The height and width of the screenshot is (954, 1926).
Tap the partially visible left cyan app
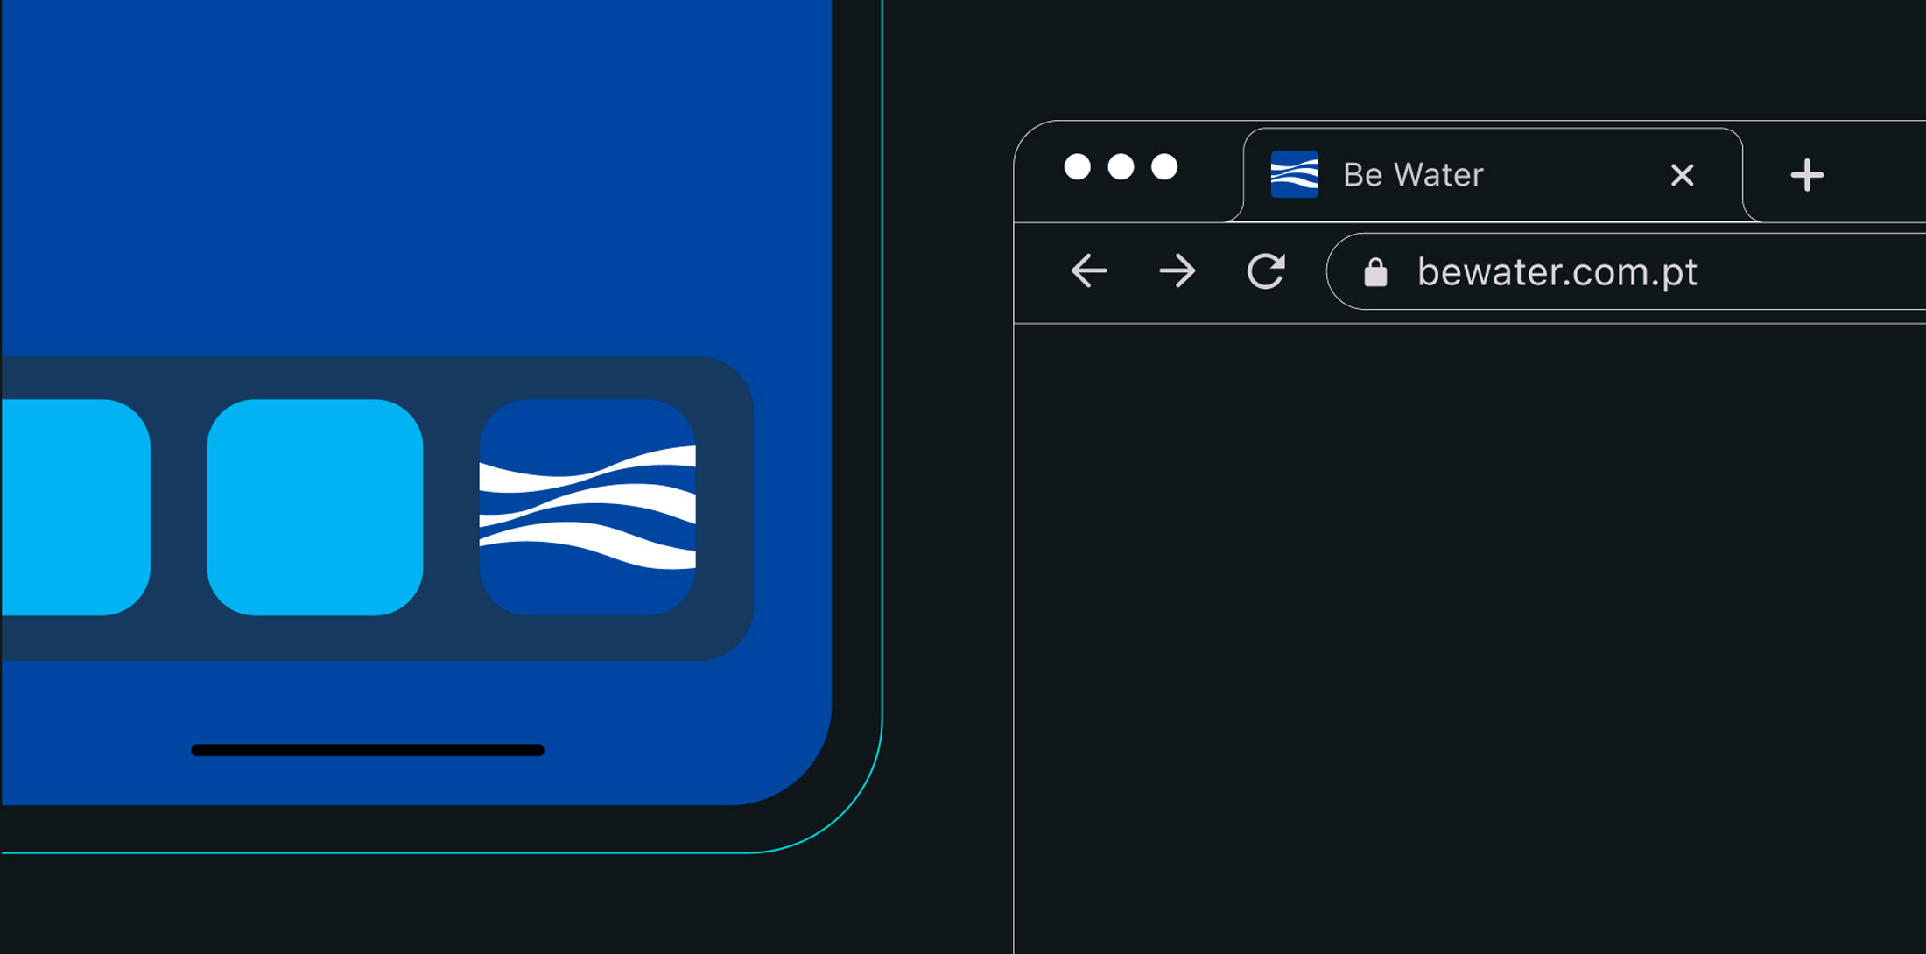74,508
